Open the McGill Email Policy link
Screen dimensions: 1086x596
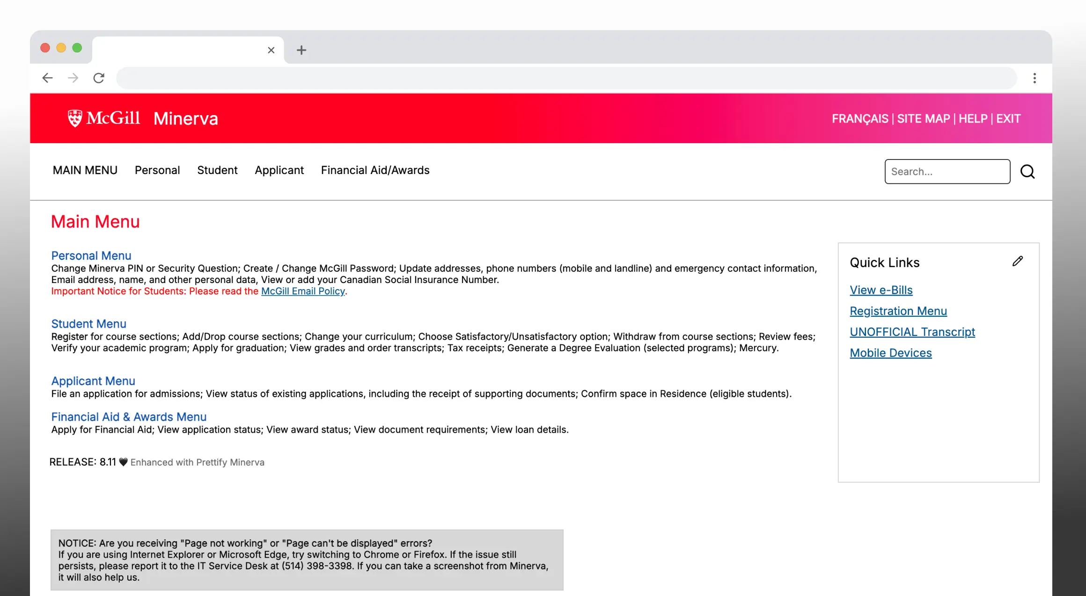click(x=303, y=291)
